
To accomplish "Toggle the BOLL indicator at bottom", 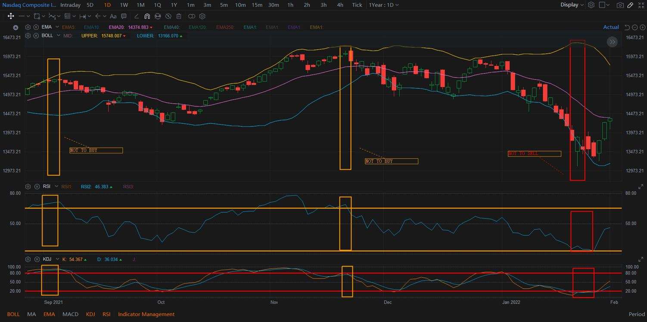I will [13, 314].
